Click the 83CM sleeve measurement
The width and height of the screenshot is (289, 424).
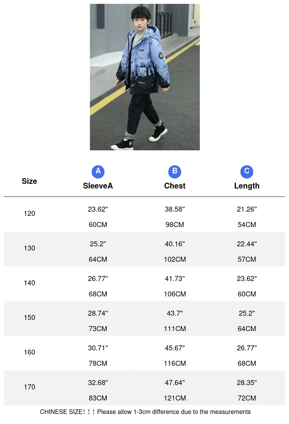98,398
